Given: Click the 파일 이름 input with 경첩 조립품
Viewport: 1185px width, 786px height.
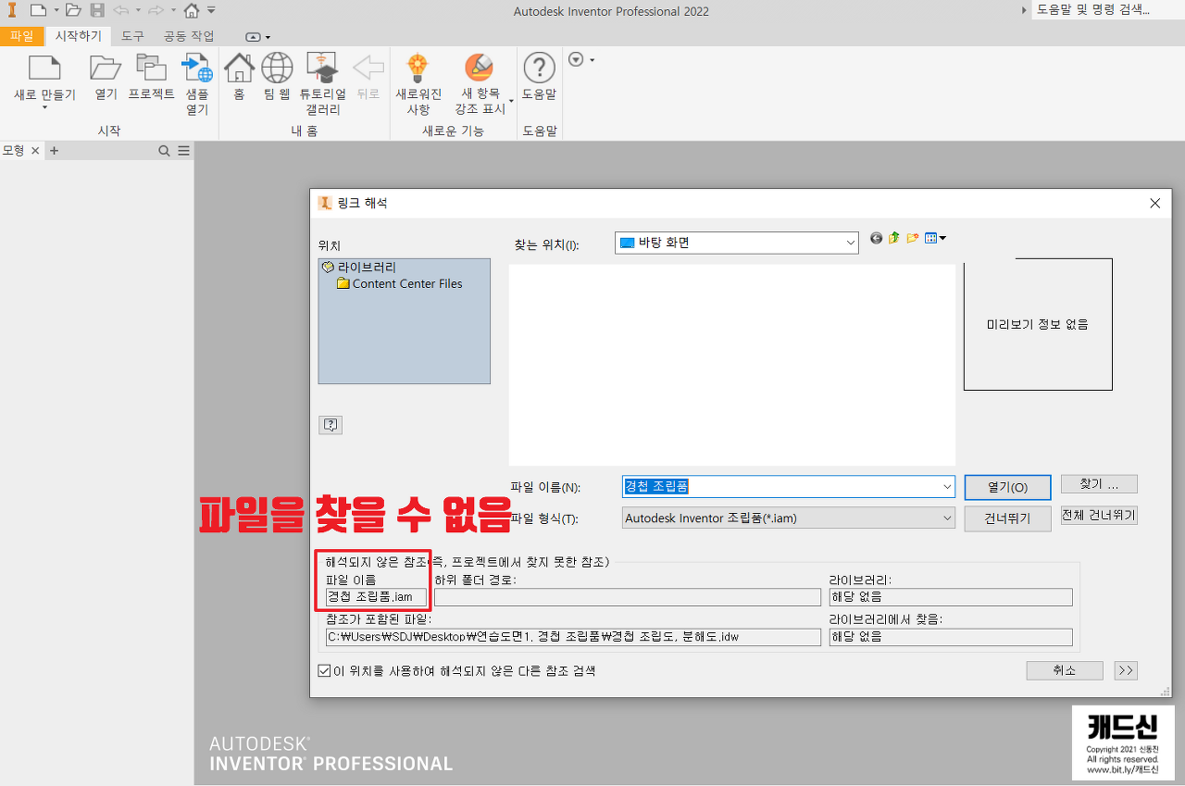Looking at the screenshot, I should (x=789, y=487).
